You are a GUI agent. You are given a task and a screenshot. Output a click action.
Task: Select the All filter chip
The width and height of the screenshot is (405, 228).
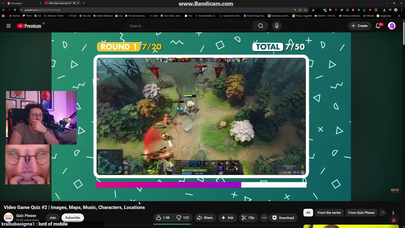click(308, 213)
